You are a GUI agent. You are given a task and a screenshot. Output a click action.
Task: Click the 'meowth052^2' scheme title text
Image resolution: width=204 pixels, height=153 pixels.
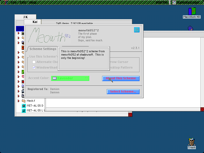[x=88, y=30]
